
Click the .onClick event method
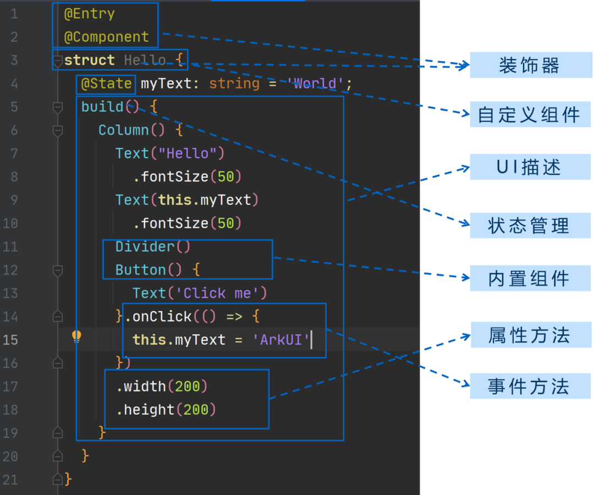158,317
